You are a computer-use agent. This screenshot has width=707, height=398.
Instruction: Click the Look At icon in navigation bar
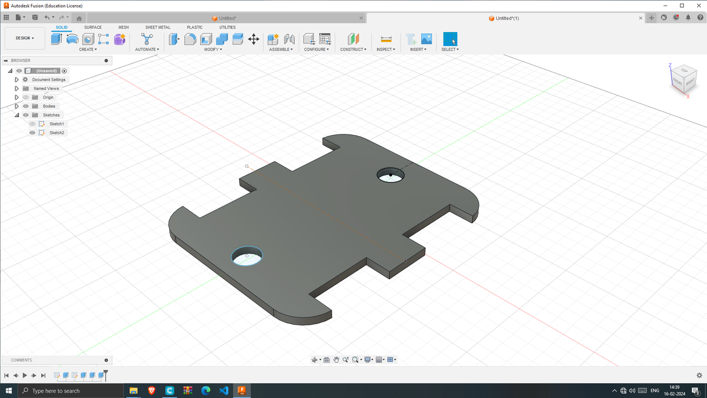coord(326,360)
